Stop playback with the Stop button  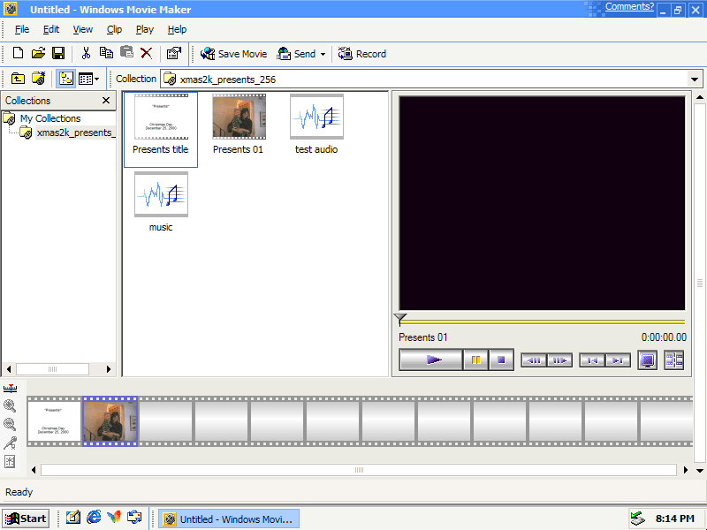click(501, 360)
